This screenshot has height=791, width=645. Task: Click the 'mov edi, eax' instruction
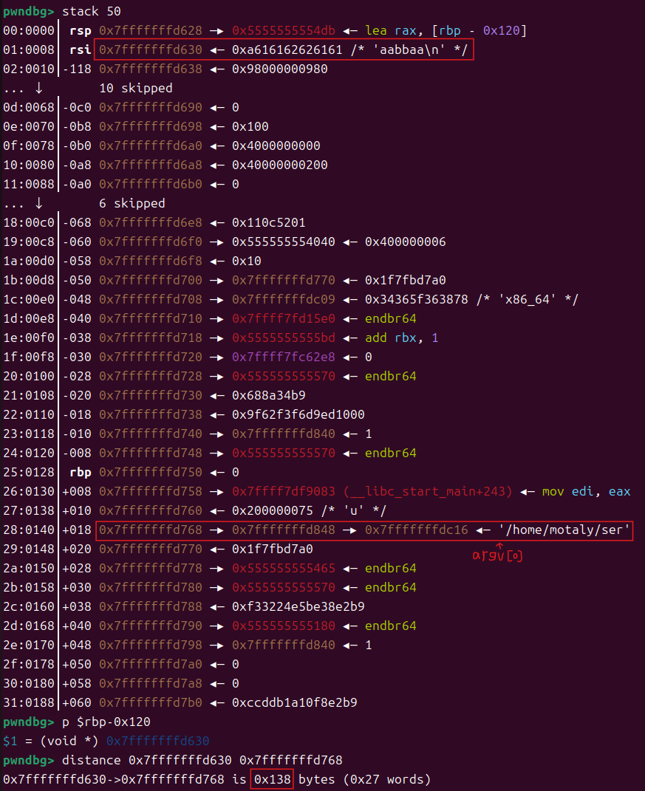(x=586, y=491)
